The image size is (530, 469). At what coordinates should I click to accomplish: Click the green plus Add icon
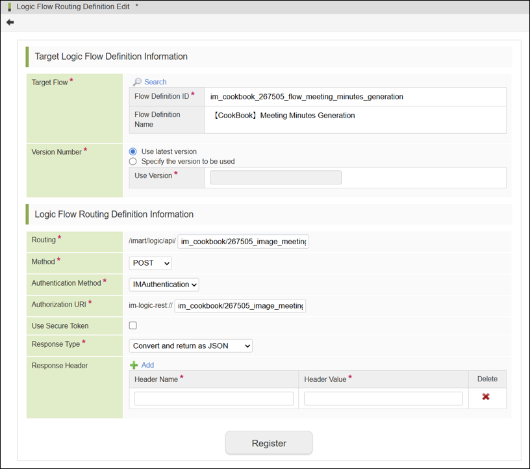(134, 365)
